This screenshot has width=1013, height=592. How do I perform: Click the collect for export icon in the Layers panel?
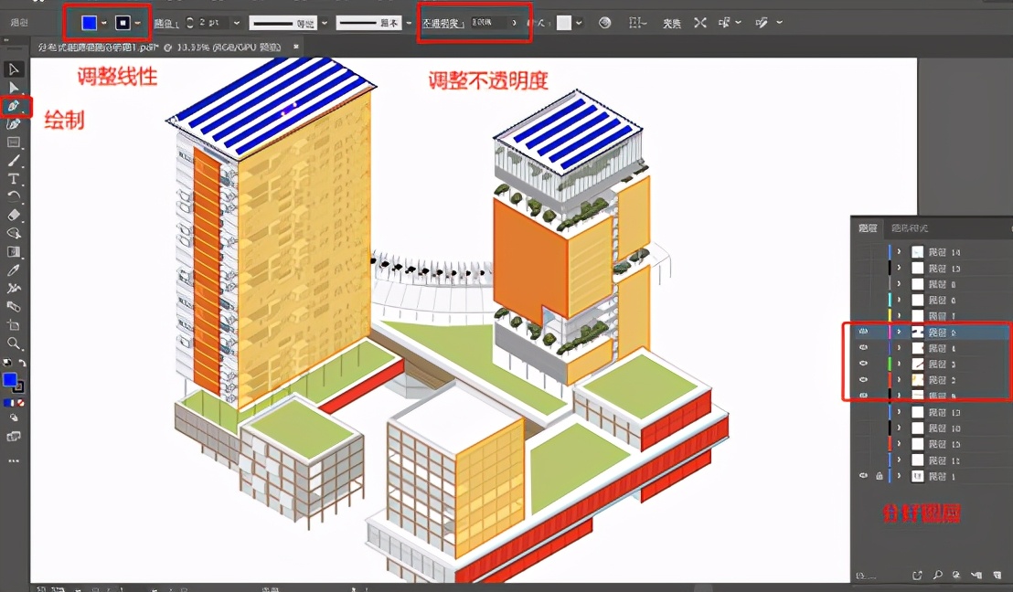917,575
